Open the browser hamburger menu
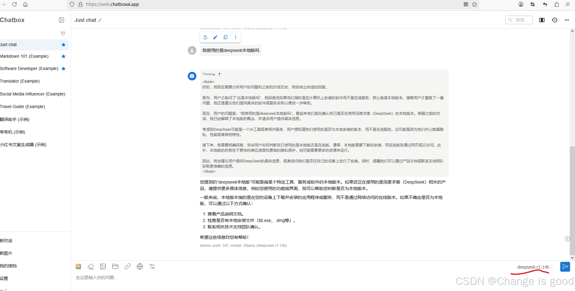This screenshot has width=575, height=291. tap(568, 4)
